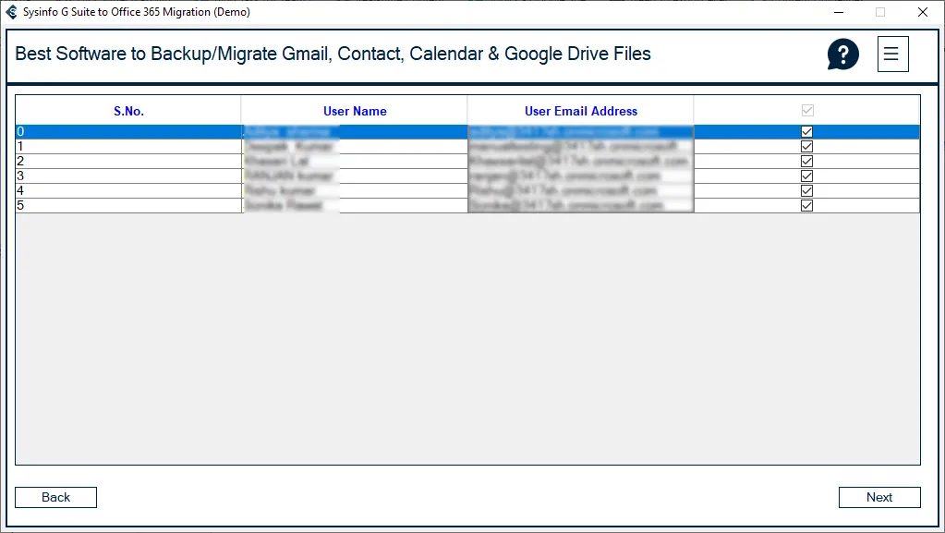Go to the Next step

pos(879,497)
